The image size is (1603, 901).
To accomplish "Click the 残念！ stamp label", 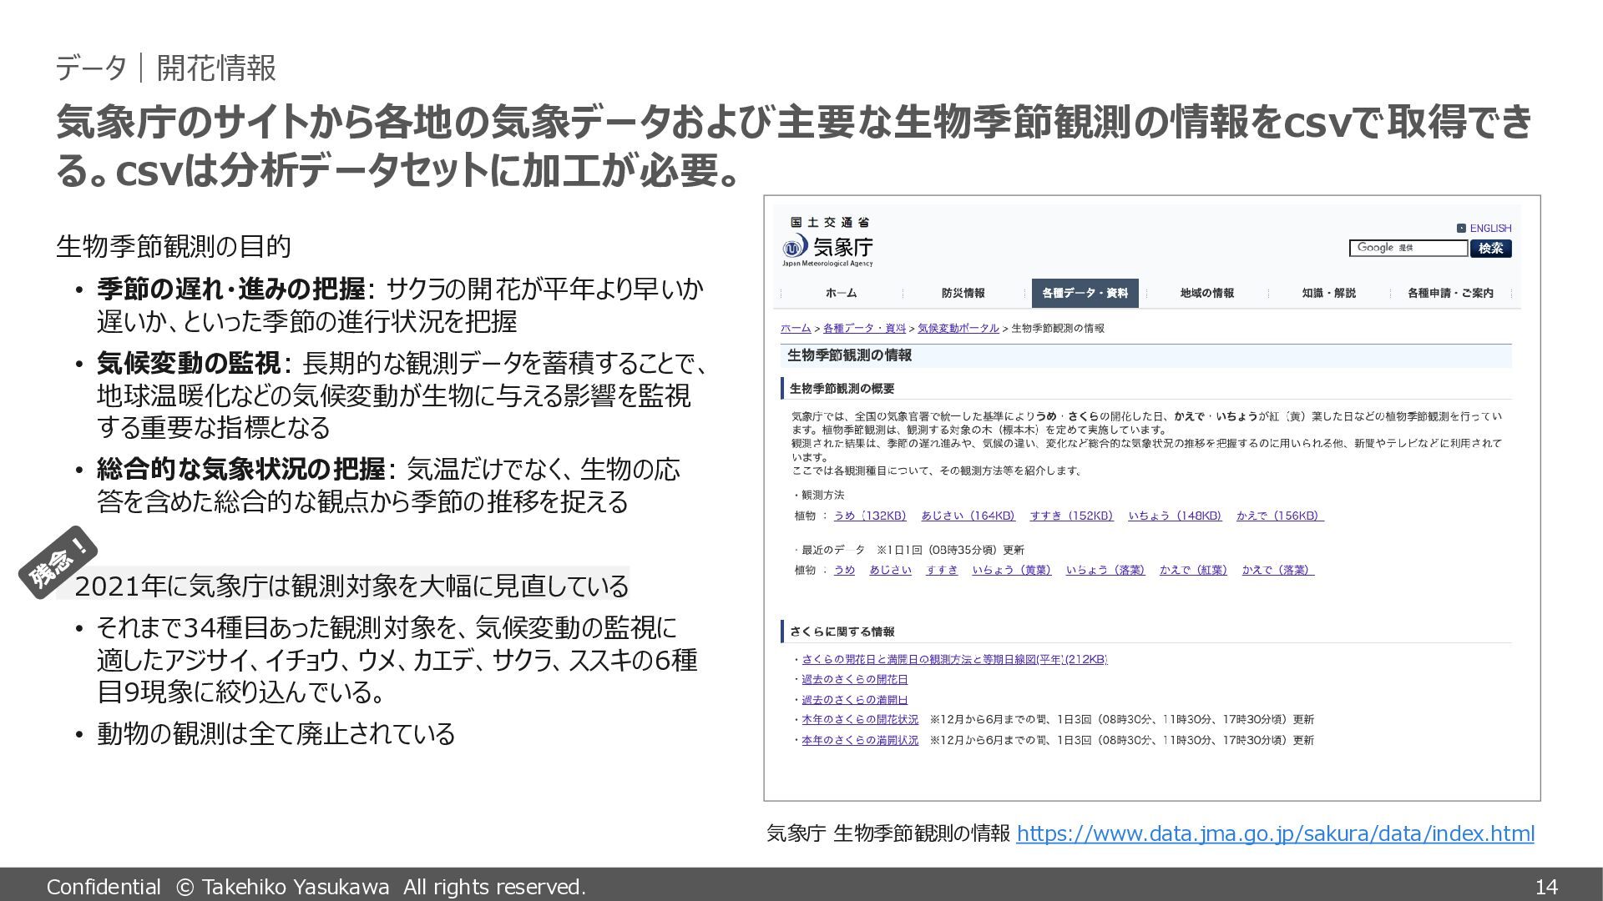I will click(58, 562).
